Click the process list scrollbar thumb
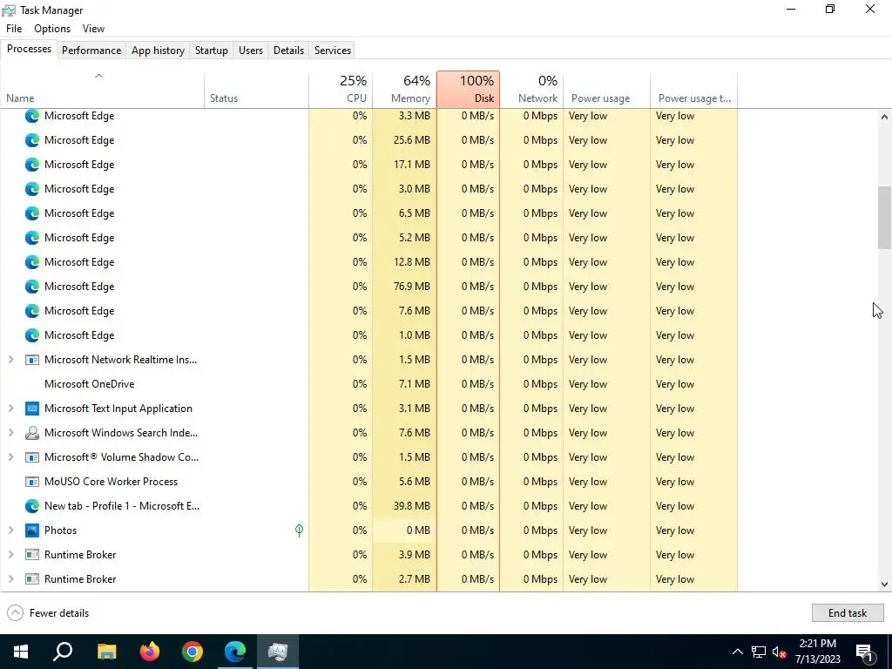Image resolution: width=892 pixels, height=669 pixels. [x=884, y=218]
